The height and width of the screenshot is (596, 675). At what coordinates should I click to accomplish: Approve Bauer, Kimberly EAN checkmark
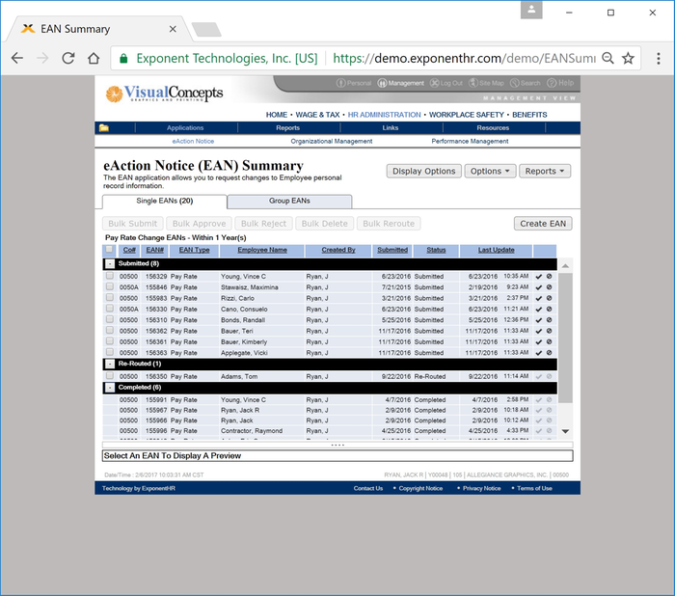tap(538, 342)
